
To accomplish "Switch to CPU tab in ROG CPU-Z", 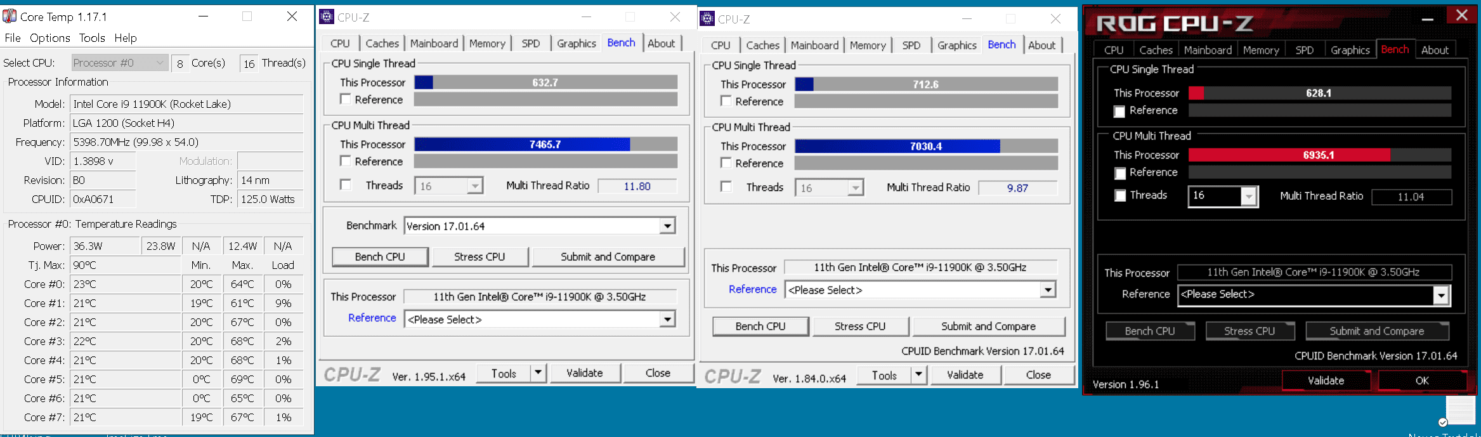I will tap(1114, 50).
